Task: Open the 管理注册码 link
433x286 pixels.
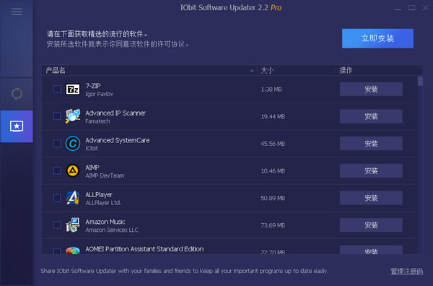Action: [x=406, y=271]
